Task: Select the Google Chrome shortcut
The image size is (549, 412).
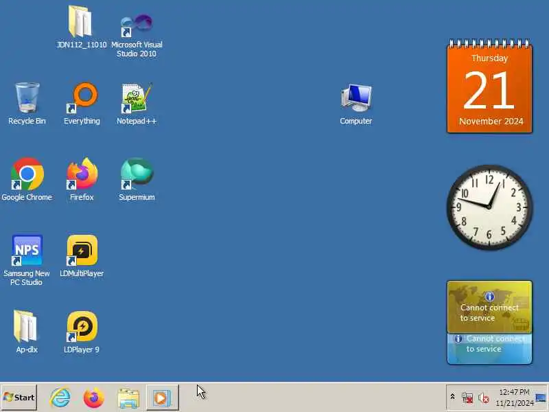Action: [27, 179]
